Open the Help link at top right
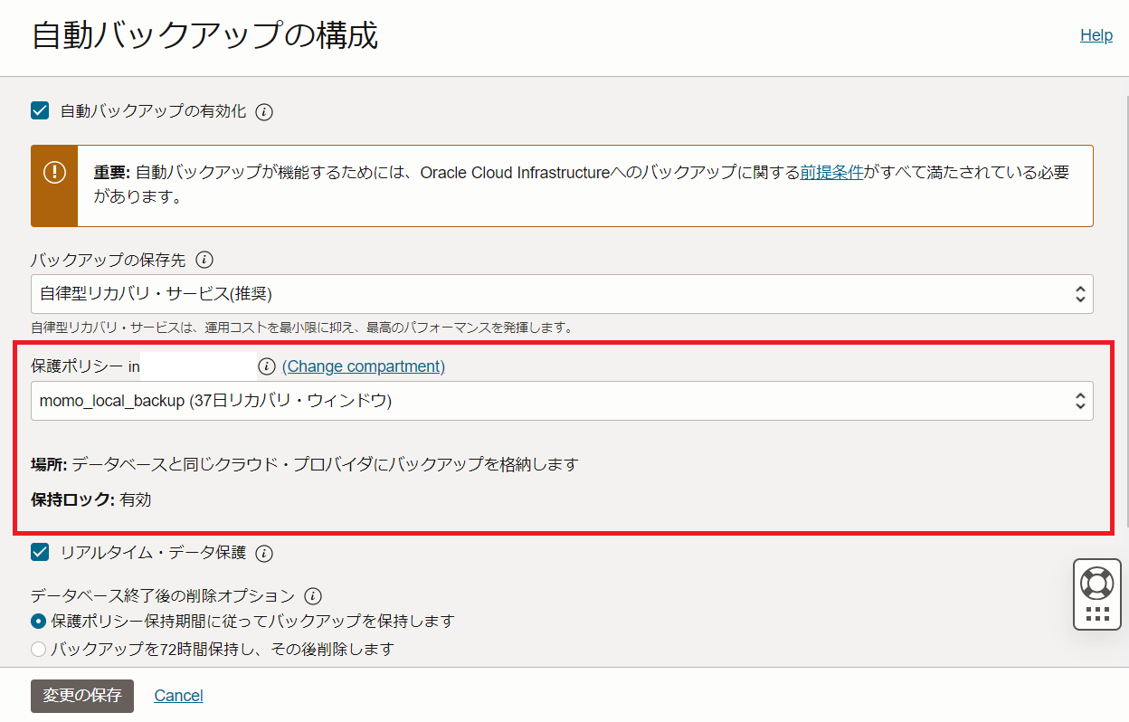This screenshot has height=722, width=1129. [x=1096, y=35]
